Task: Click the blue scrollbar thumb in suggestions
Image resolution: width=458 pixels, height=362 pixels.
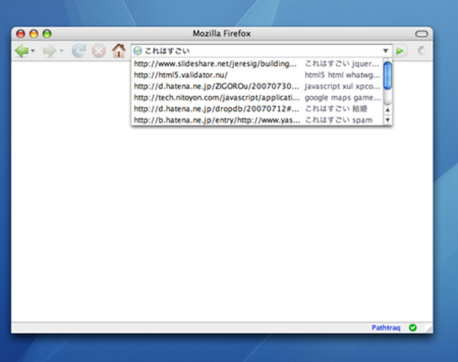Action: click(x=388, y=76)
